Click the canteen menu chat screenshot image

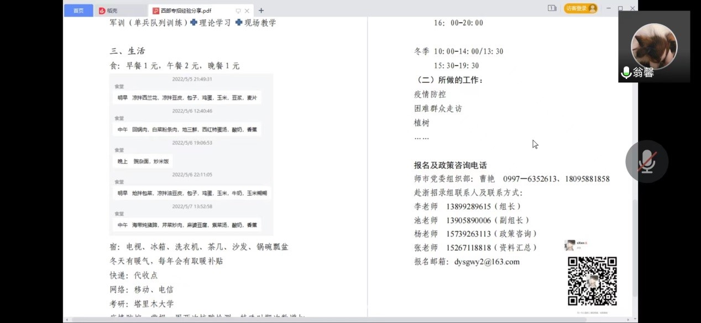[191, 155]
